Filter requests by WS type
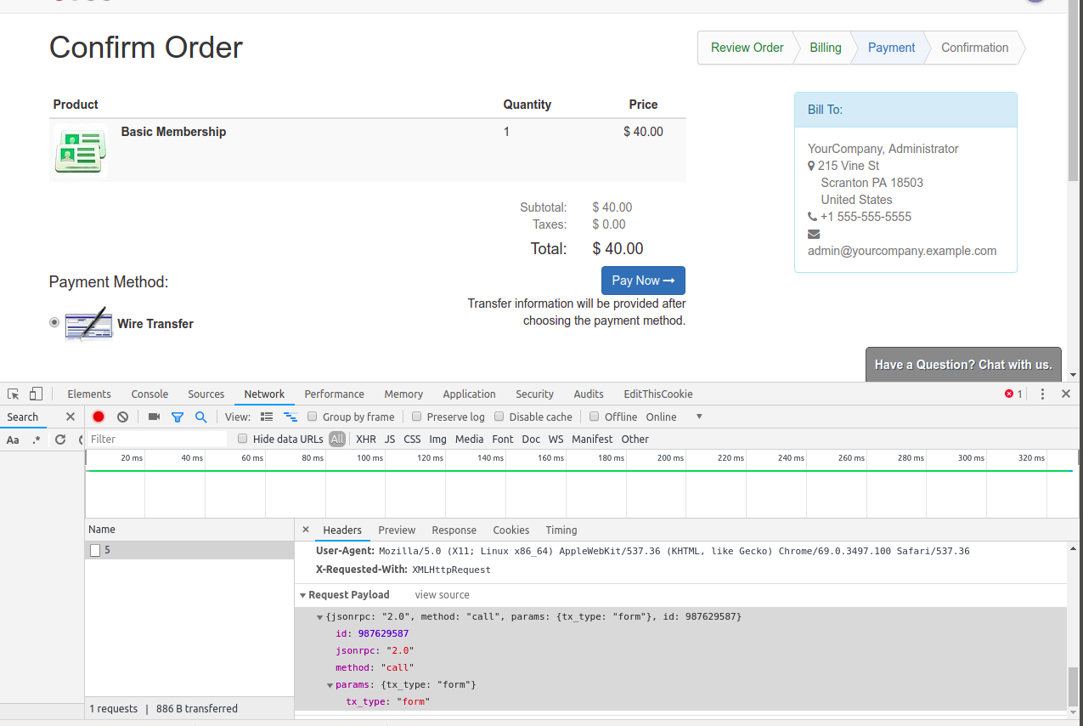Viewport: 1083px width, 726px height. coord(556,439)
